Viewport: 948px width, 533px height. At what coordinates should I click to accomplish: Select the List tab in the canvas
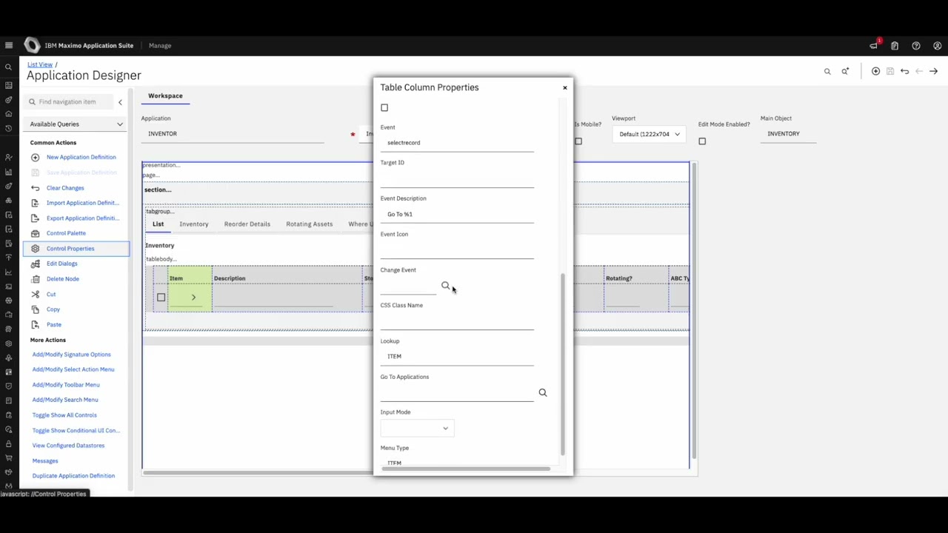coord(158,224)
